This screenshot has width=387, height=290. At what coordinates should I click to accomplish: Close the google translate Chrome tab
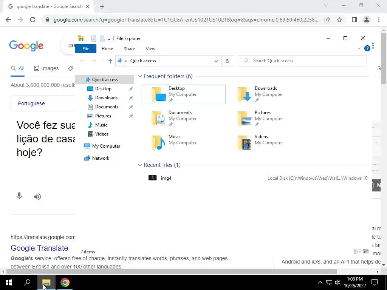[88, 7]
